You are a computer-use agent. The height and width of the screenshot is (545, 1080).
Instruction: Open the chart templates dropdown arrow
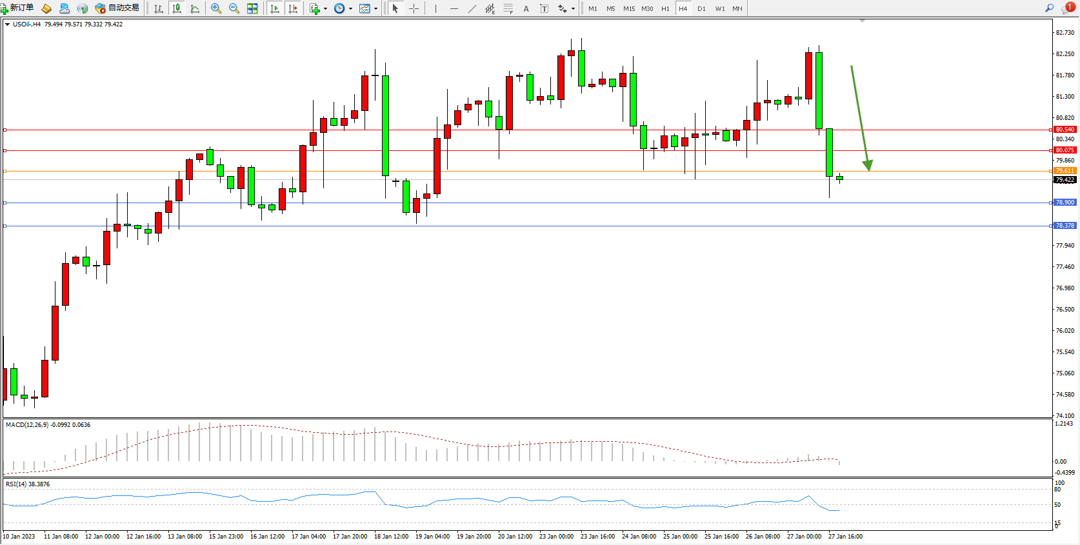[x=375, y=8]
